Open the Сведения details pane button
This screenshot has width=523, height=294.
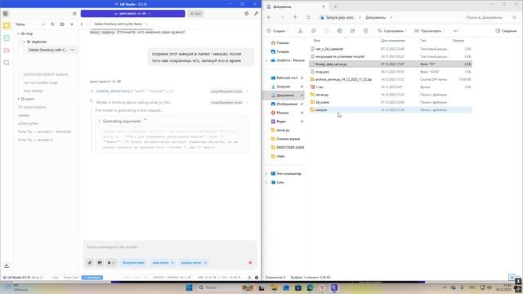pyautogui.click(x=506, y=31)
